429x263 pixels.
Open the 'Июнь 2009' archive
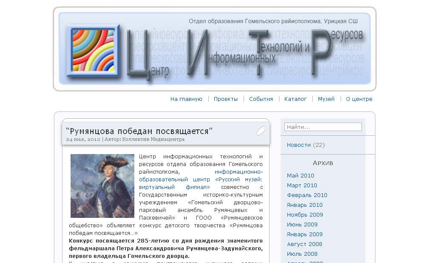point(302,225)
